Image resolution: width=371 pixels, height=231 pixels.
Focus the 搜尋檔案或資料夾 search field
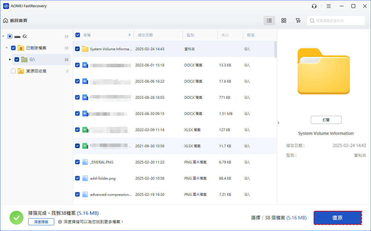point(336,21)
